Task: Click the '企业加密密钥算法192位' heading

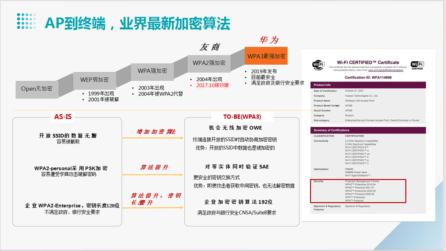Action: click(x=238, y=202)
